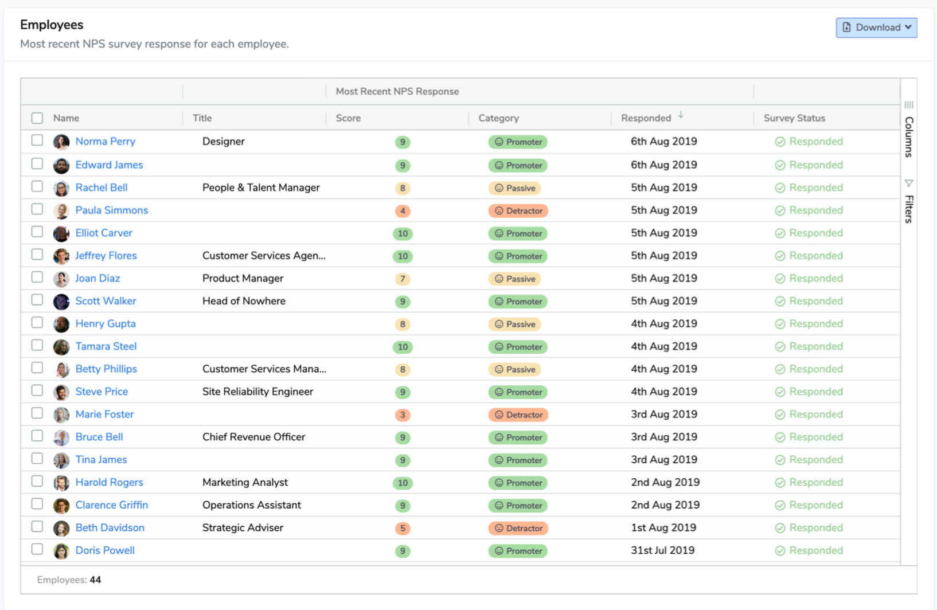Open Jeffrey Flores' employee profile link

pos(106,256)
